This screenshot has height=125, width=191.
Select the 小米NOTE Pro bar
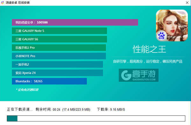59,56
